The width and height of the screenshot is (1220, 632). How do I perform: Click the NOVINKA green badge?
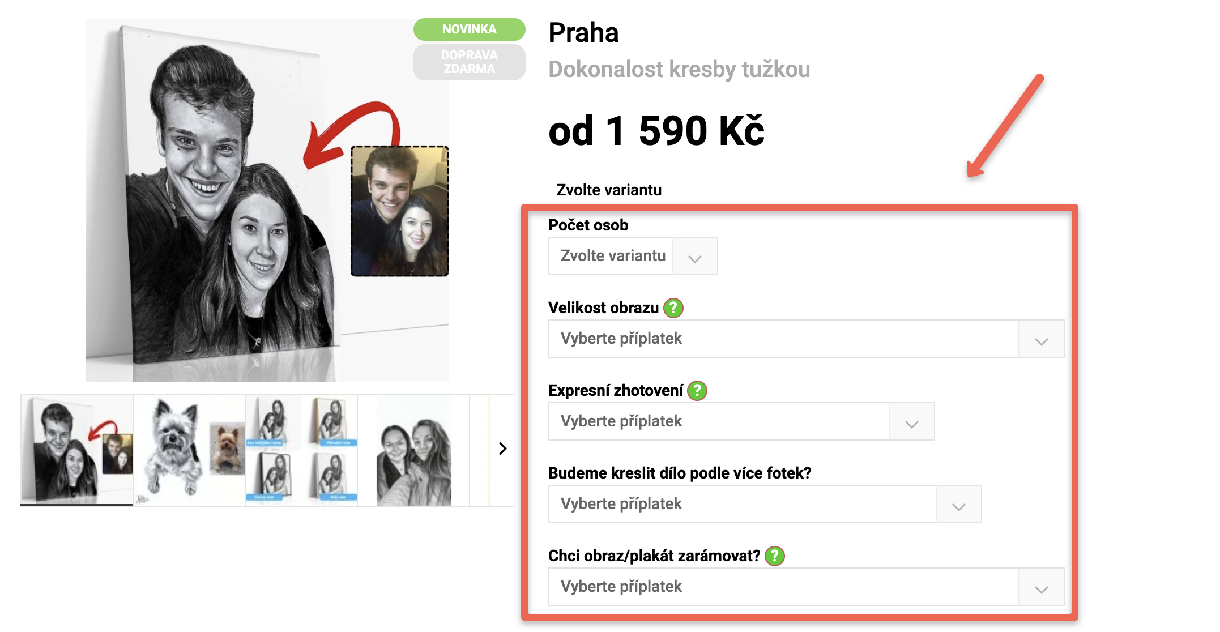coord(469,29)
